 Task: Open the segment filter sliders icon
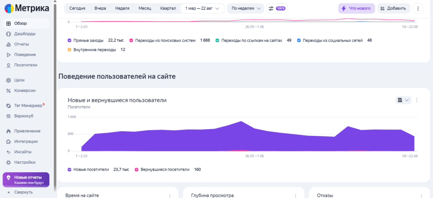271,8
